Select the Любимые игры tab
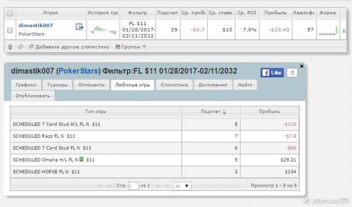This screenshot has width=352, height=207. click(132, 85)
